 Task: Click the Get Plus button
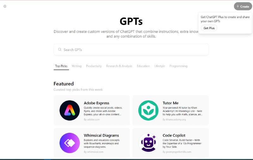click(x=209, y=28)
